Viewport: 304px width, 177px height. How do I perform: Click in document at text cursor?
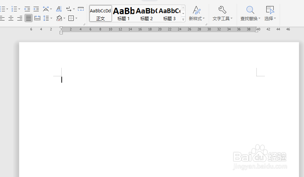[62, 79]
